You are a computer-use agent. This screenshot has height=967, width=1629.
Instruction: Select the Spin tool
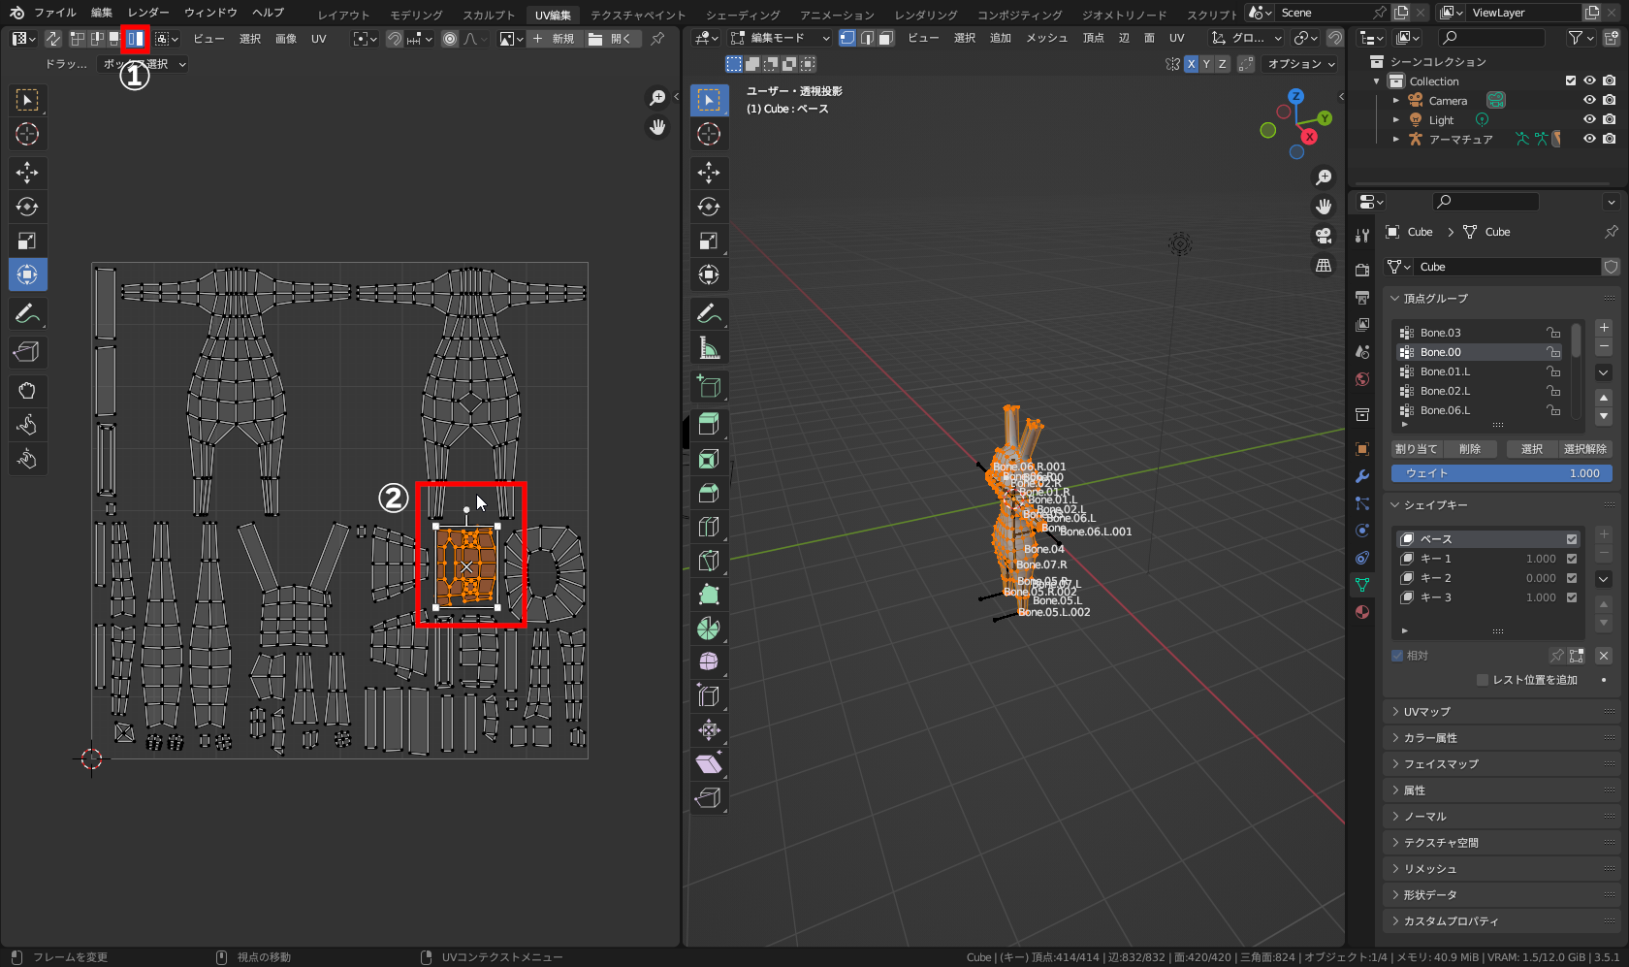pos(709,629)
